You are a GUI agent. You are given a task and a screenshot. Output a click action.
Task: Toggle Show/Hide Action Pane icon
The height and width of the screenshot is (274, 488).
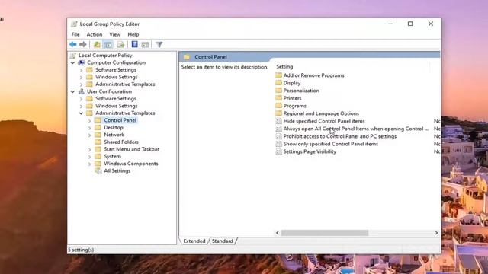pyautogui.click(x=145, y=44)
